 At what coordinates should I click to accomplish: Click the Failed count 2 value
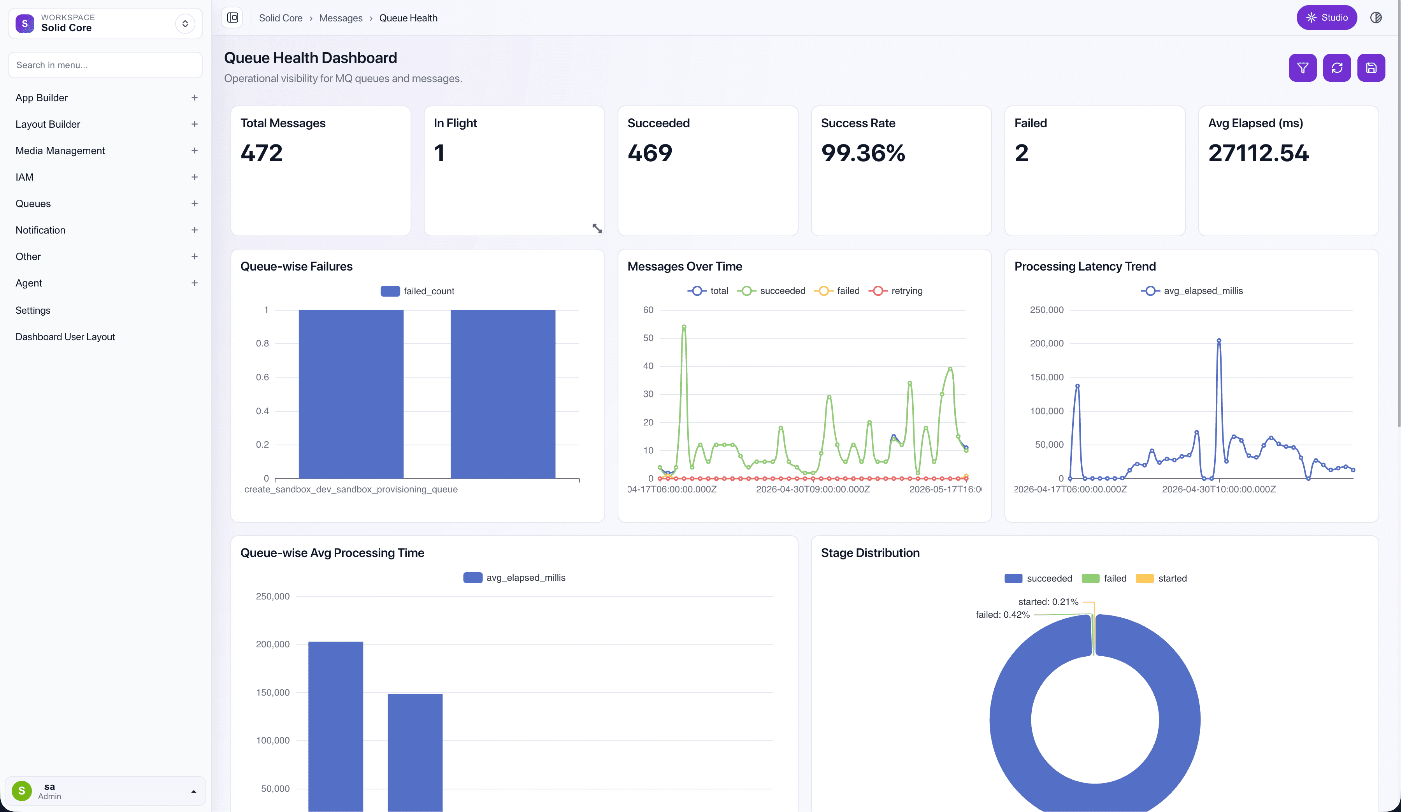pyautogui.click(x=1021, y=153)
